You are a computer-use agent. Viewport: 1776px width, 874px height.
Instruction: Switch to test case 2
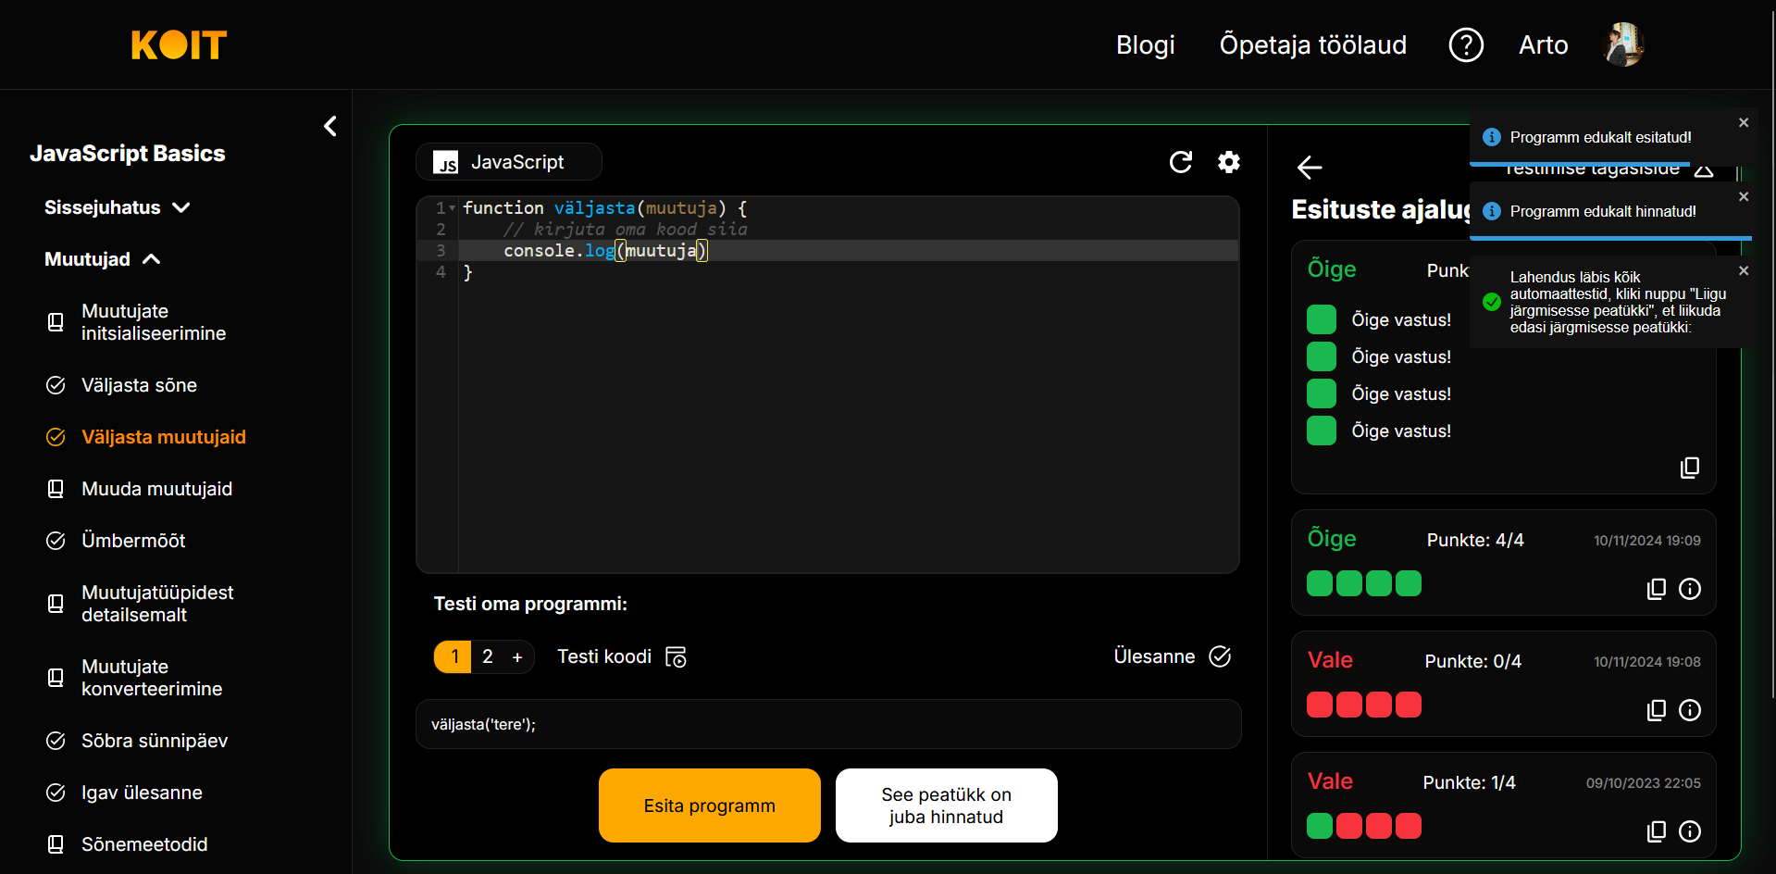coord(488,656)
